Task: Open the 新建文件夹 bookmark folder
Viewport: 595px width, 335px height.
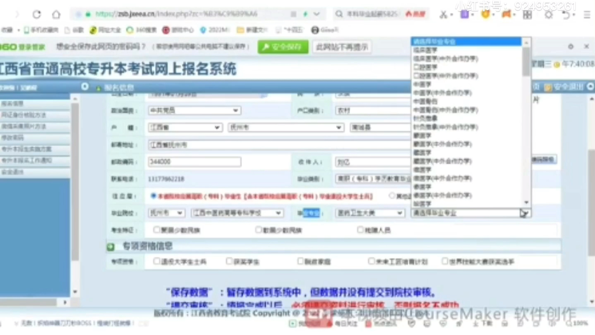Action: pos(252,30)
